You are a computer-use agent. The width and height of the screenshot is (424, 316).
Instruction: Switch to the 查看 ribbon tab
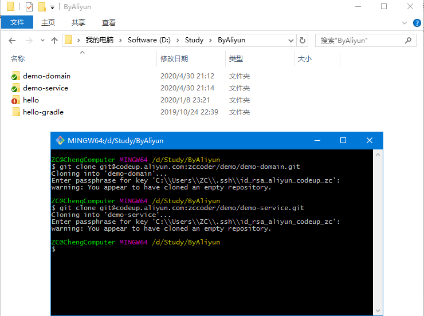pos(109,22)
